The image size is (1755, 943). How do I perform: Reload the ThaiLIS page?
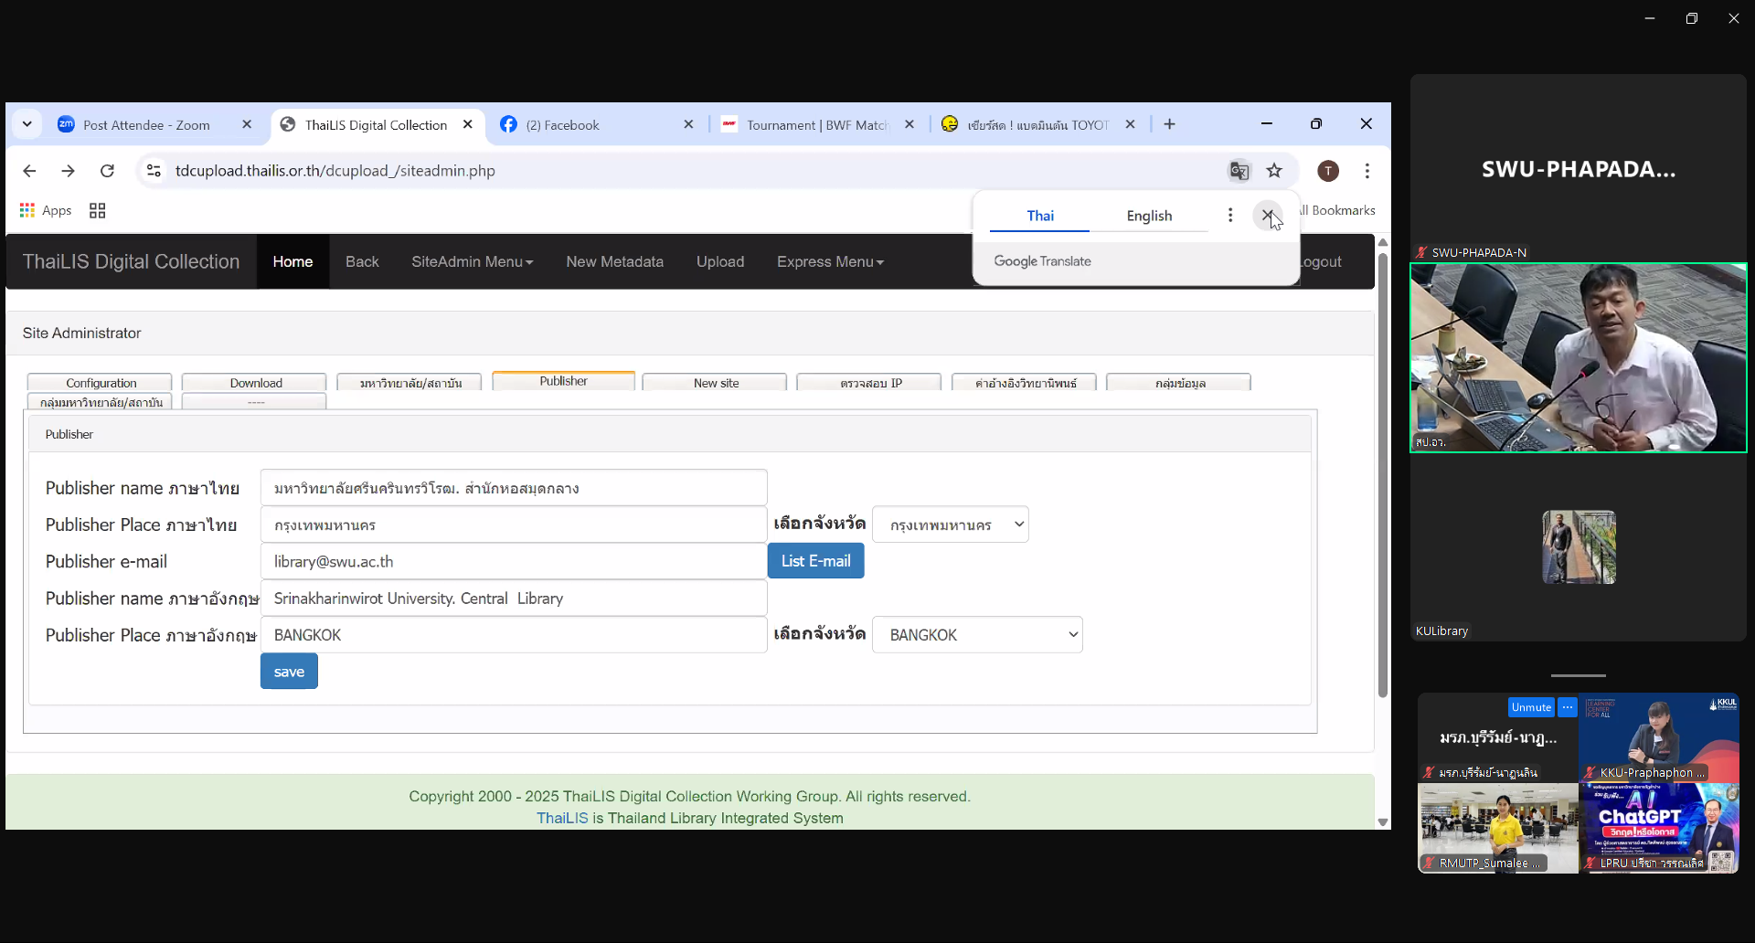(107, 171)
